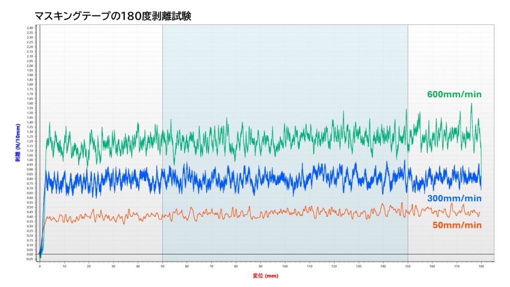Click the y-axis tick label 0.50

click(30, 207)
